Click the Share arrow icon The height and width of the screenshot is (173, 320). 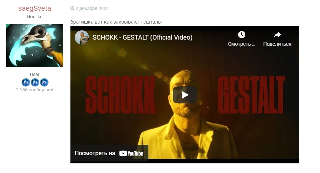coord(277,35)
